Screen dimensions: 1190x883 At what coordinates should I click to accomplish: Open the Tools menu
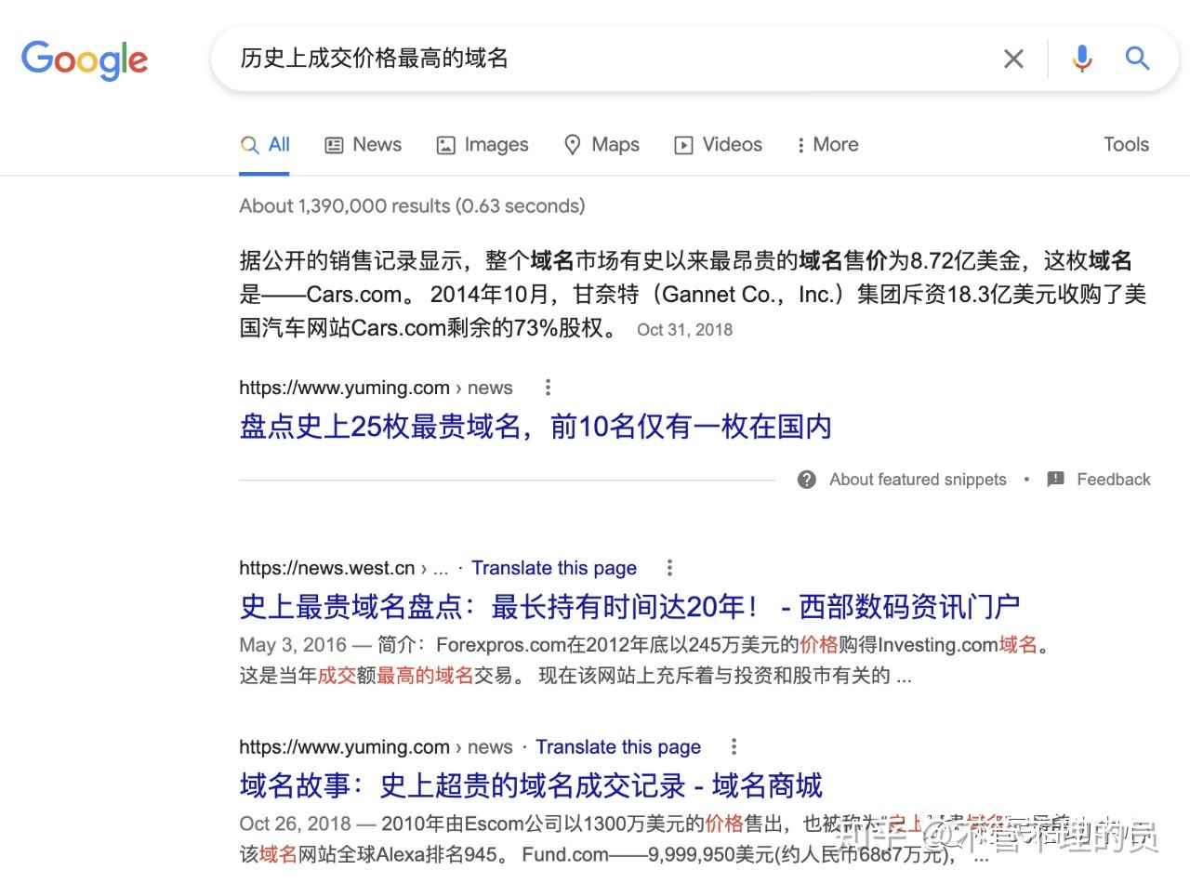(1126, 145)
